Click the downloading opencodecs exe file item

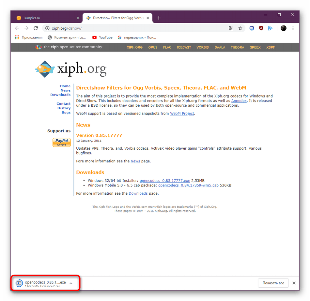41,283
